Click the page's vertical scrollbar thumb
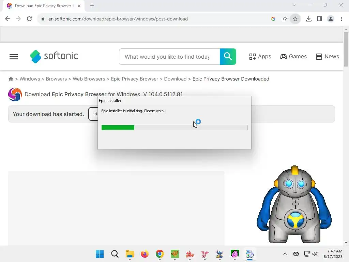Screen dimensions: 349x262 click(346, 49)
